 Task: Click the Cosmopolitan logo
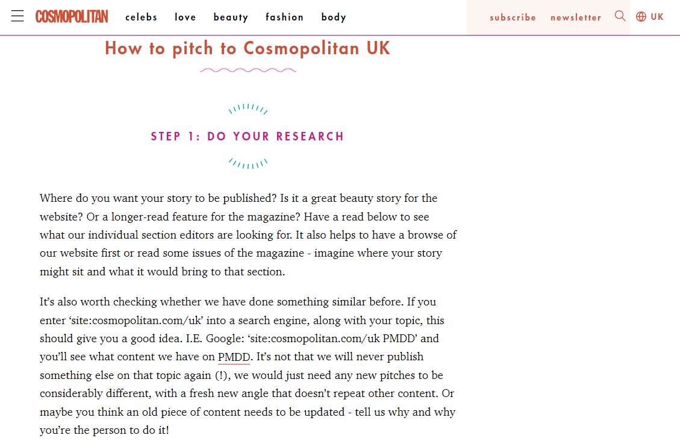(x=72, y=16)
